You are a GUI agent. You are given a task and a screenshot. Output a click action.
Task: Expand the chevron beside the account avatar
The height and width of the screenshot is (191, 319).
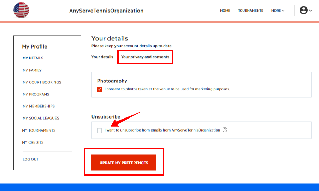click(311, 11)
